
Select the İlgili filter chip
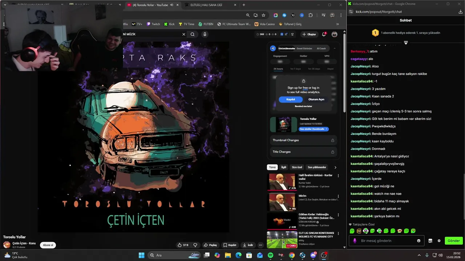point(284,167)
